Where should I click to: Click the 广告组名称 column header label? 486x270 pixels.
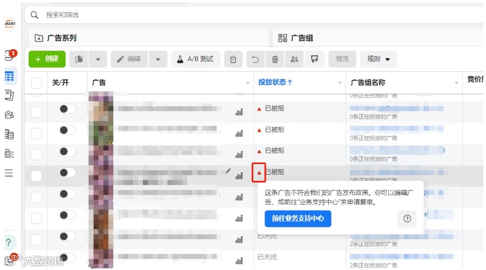tap(368, 83)
